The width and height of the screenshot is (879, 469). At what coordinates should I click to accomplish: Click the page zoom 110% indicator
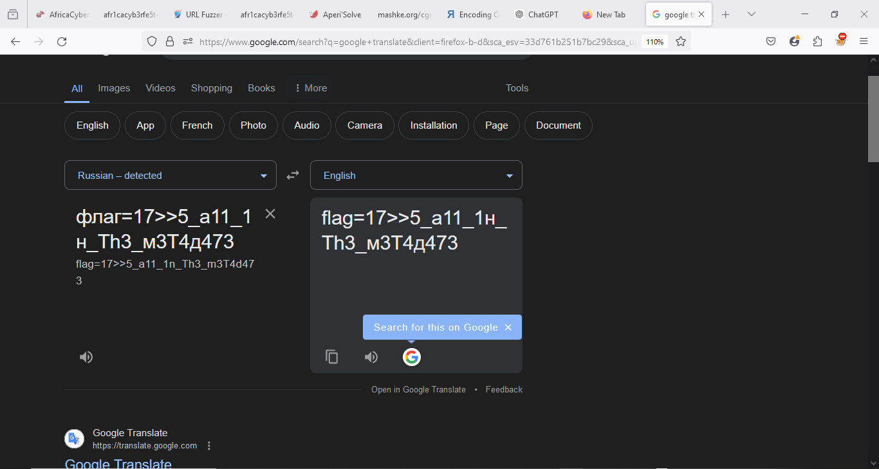click(654, 42)
